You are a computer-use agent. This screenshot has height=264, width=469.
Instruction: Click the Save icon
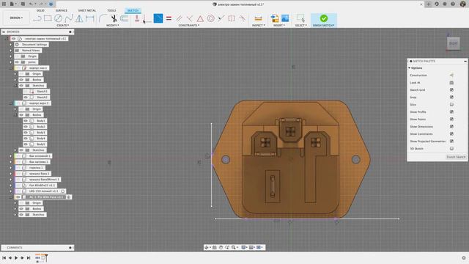[x=23, y=4]
